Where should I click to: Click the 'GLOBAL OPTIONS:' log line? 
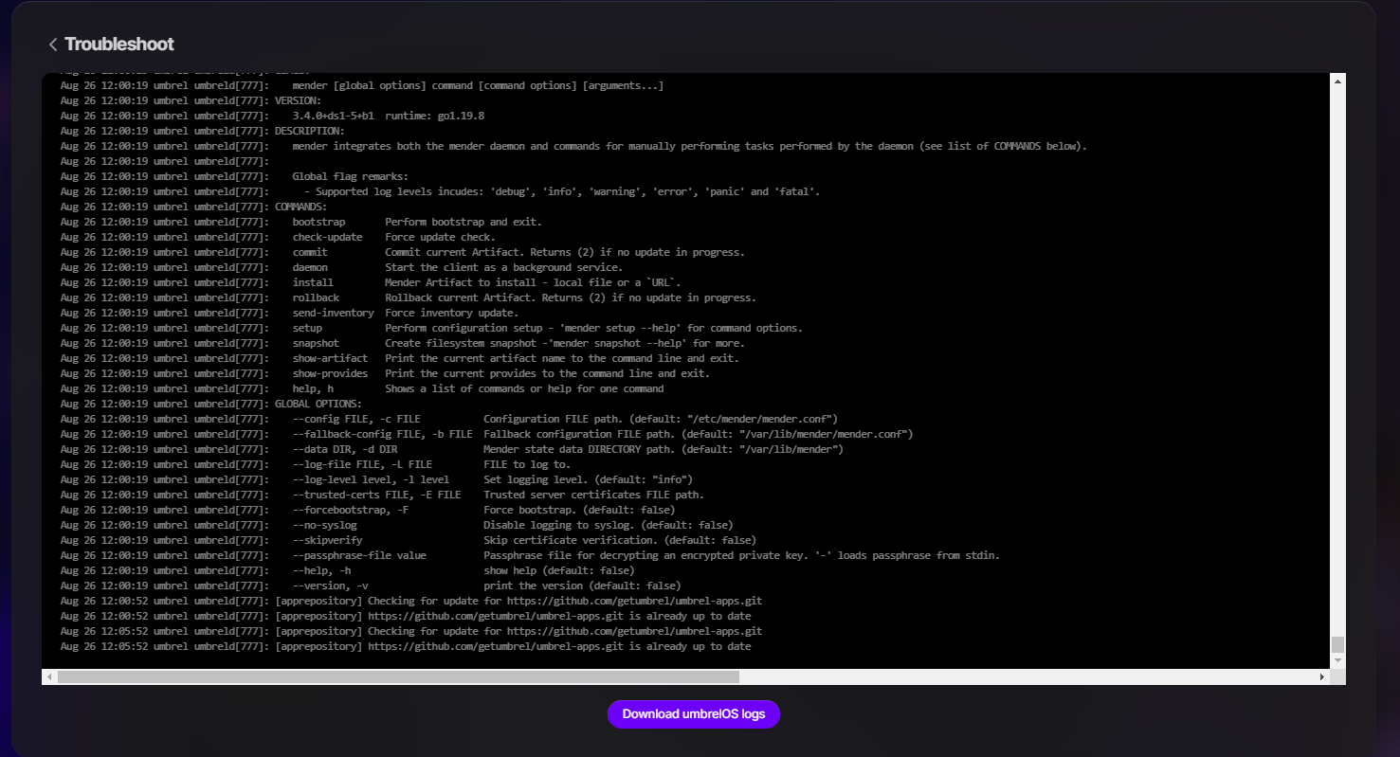[210, 404]
